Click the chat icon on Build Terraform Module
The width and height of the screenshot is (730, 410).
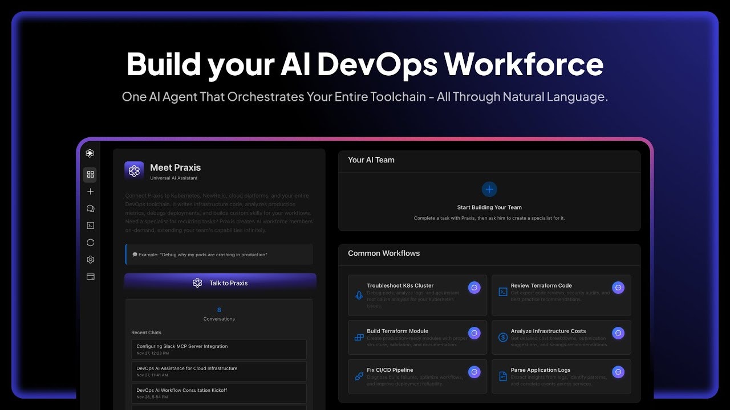[474, 333]
